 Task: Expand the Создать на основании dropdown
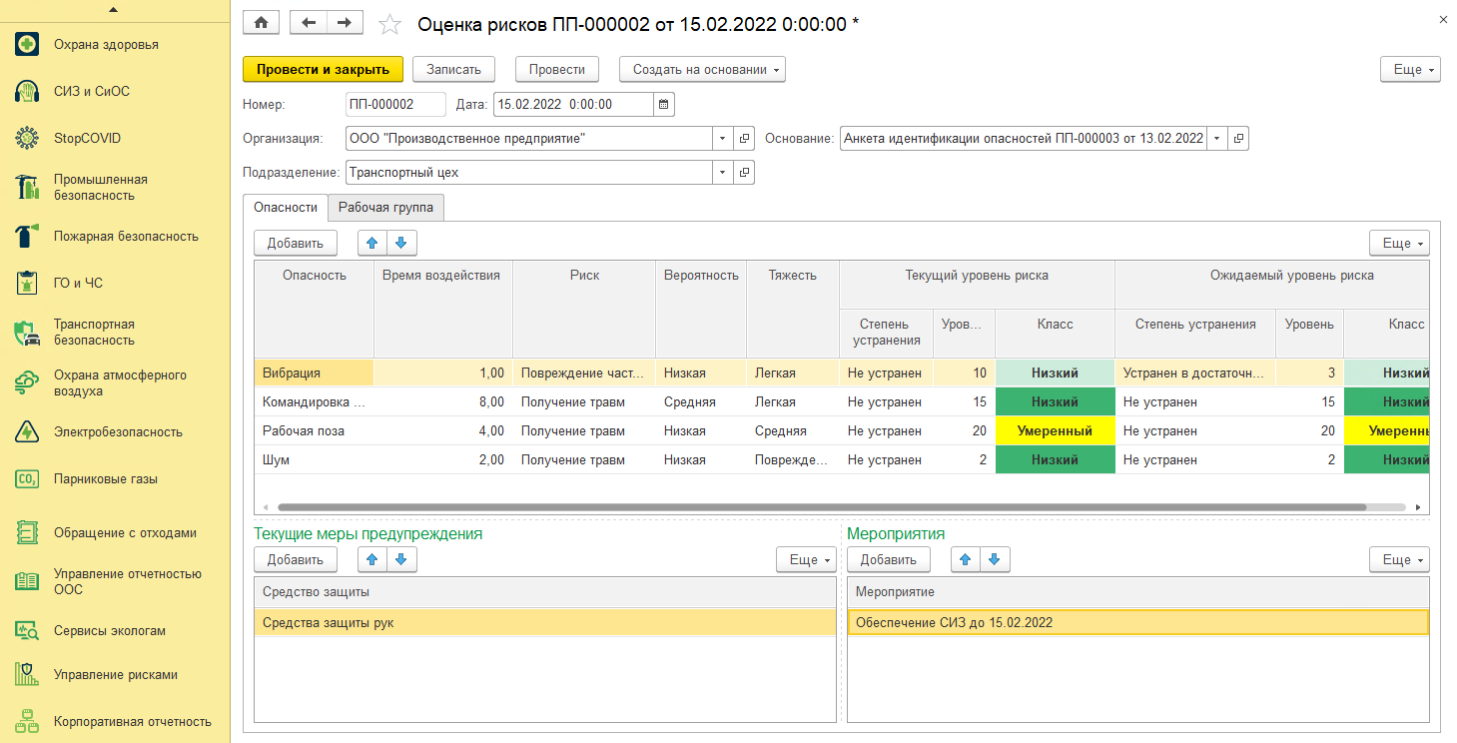702,69
